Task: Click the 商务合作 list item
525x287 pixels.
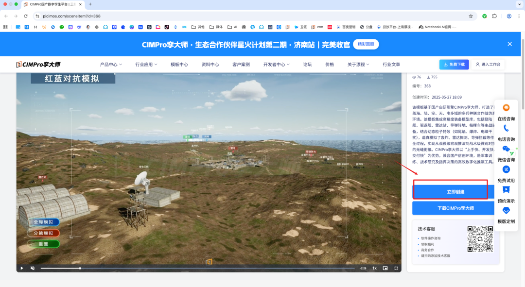Action: coord(427,250)
